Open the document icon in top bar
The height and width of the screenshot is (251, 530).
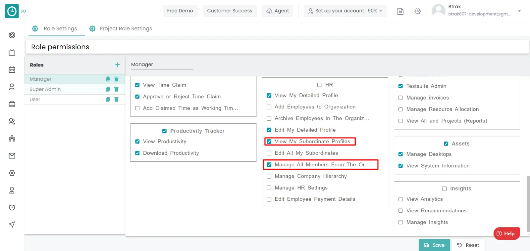[400, 11]
